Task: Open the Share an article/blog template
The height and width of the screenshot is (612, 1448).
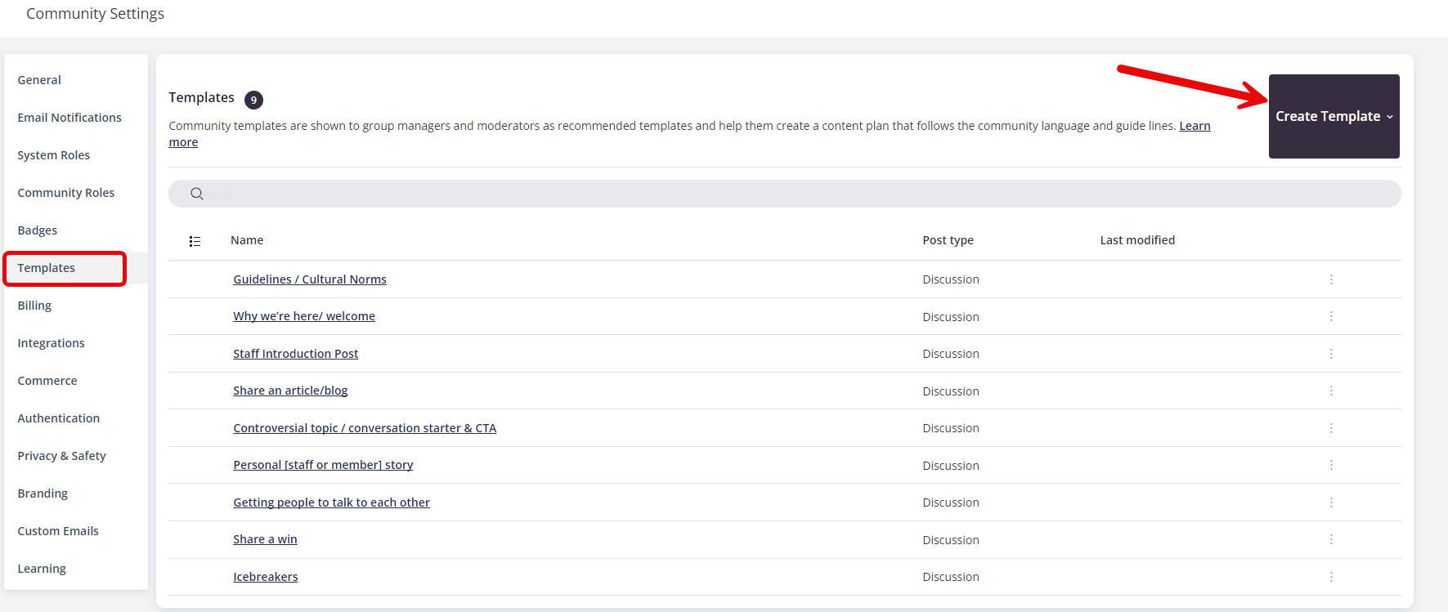Action: pos(290,391)
